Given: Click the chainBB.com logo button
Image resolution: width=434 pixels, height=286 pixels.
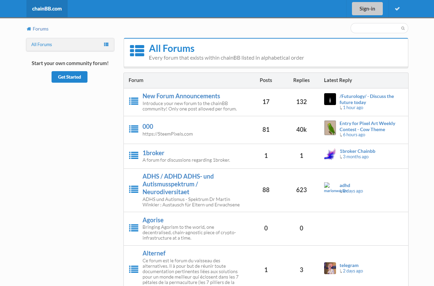Looking at the screenshot, I should click(47, 9).
